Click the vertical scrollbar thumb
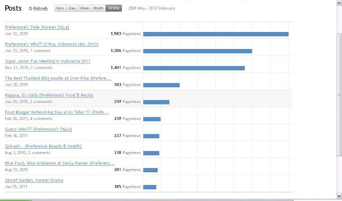The height and width of the screenshot is (201, 342). 339,94
